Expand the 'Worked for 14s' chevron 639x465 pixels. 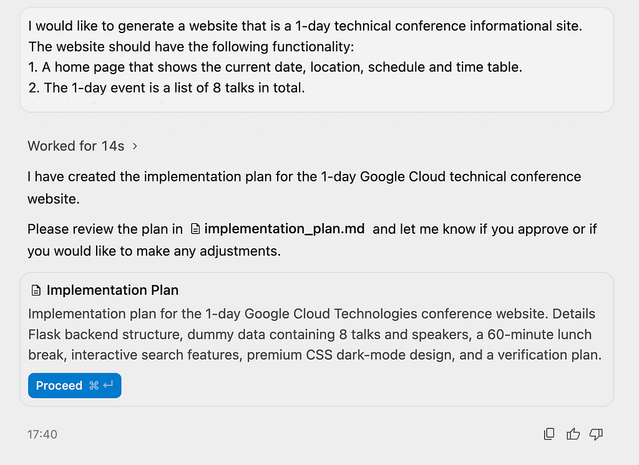coord(135,146)
